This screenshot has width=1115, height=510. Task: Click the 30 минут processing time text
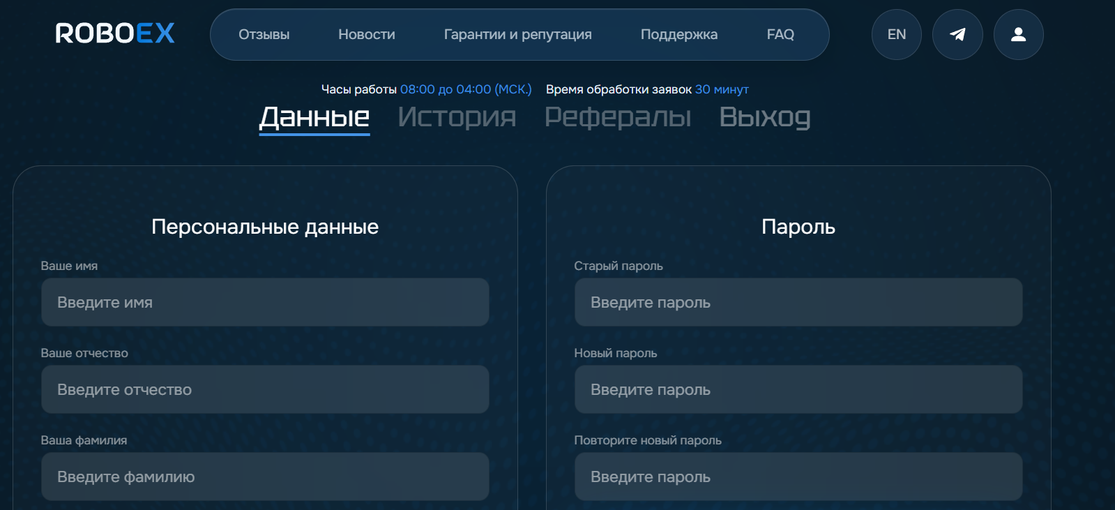coord(722,89)
